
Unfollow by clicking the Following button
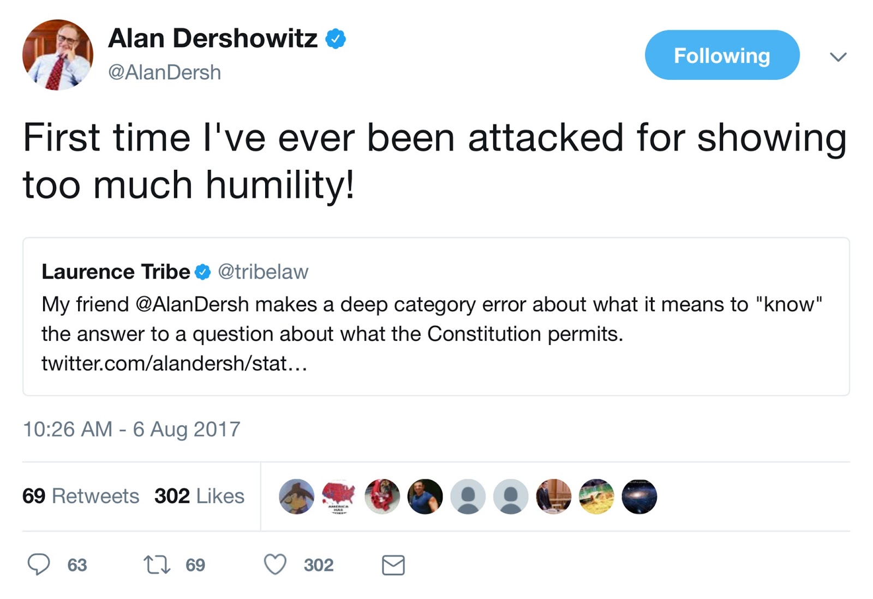click(x=721, y=55)
